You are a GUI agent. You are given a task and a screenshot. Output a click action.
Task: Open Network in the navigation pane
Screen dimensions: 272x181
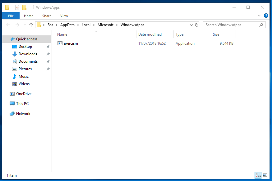pos(23,114)
